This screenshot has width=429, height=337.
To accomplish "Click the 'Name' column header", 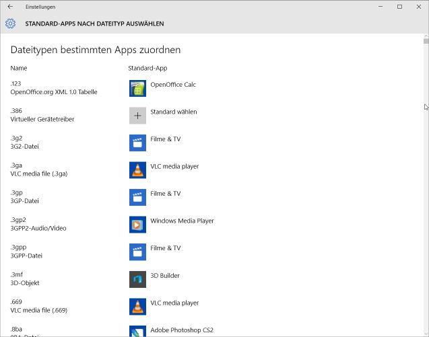I will 19,68.
